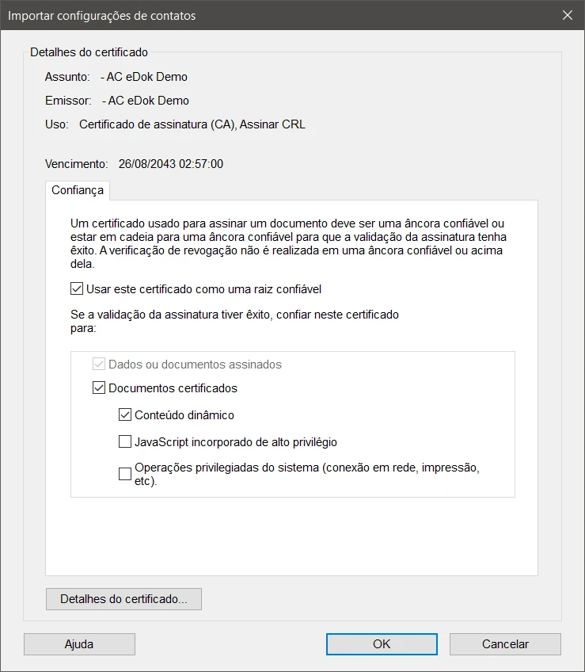Screen dimensions: 585x672
Task: Click the Uso text 'Certificado de assinatura (CA)'
Action: click(157, 124)
